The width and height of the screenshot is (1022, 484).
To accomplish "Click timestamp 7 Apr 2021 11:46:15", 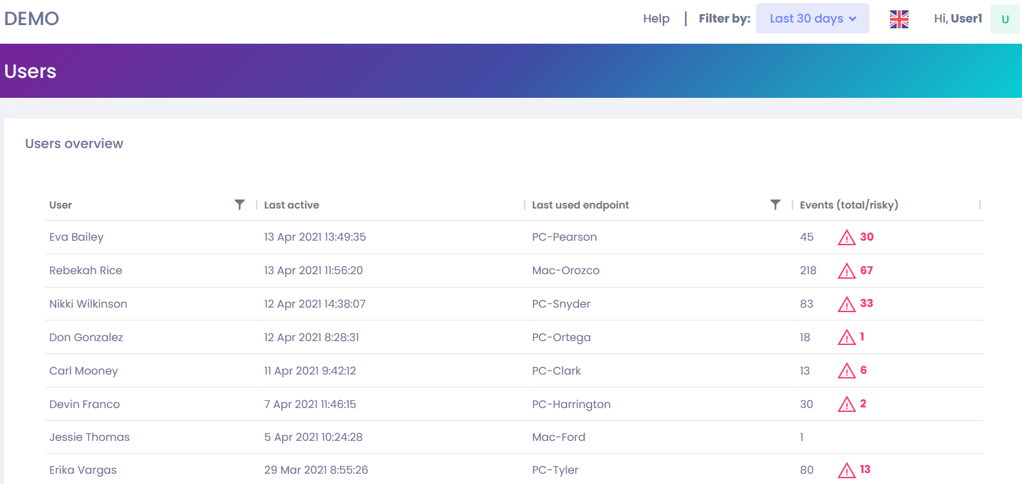I will click(310, 404).
